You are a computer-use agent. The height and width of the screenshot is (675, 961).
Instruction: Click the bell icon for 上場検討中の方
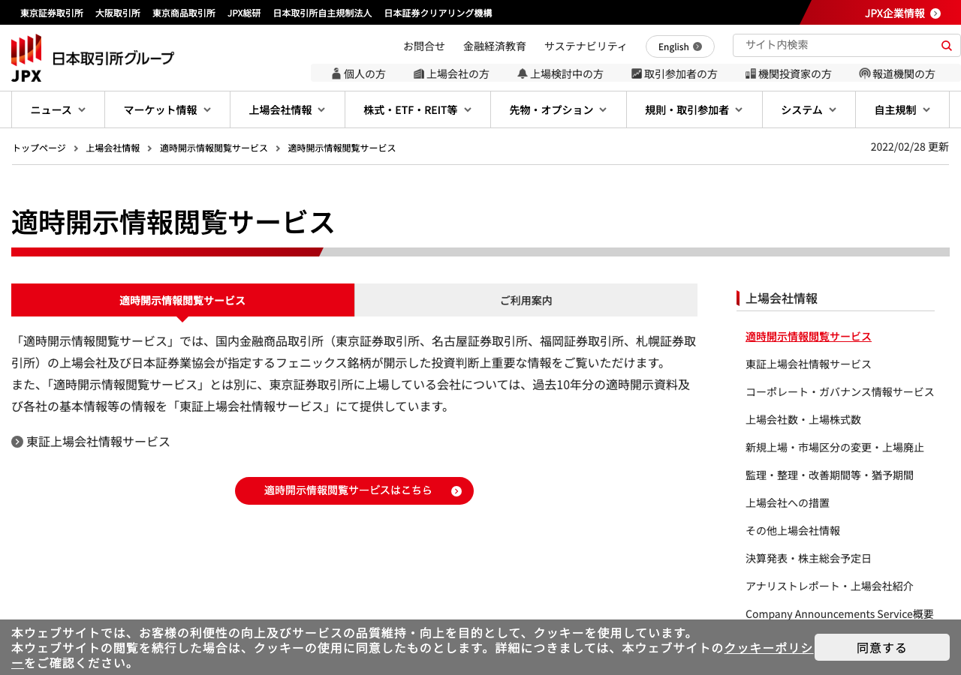click(x=523, y=73)
